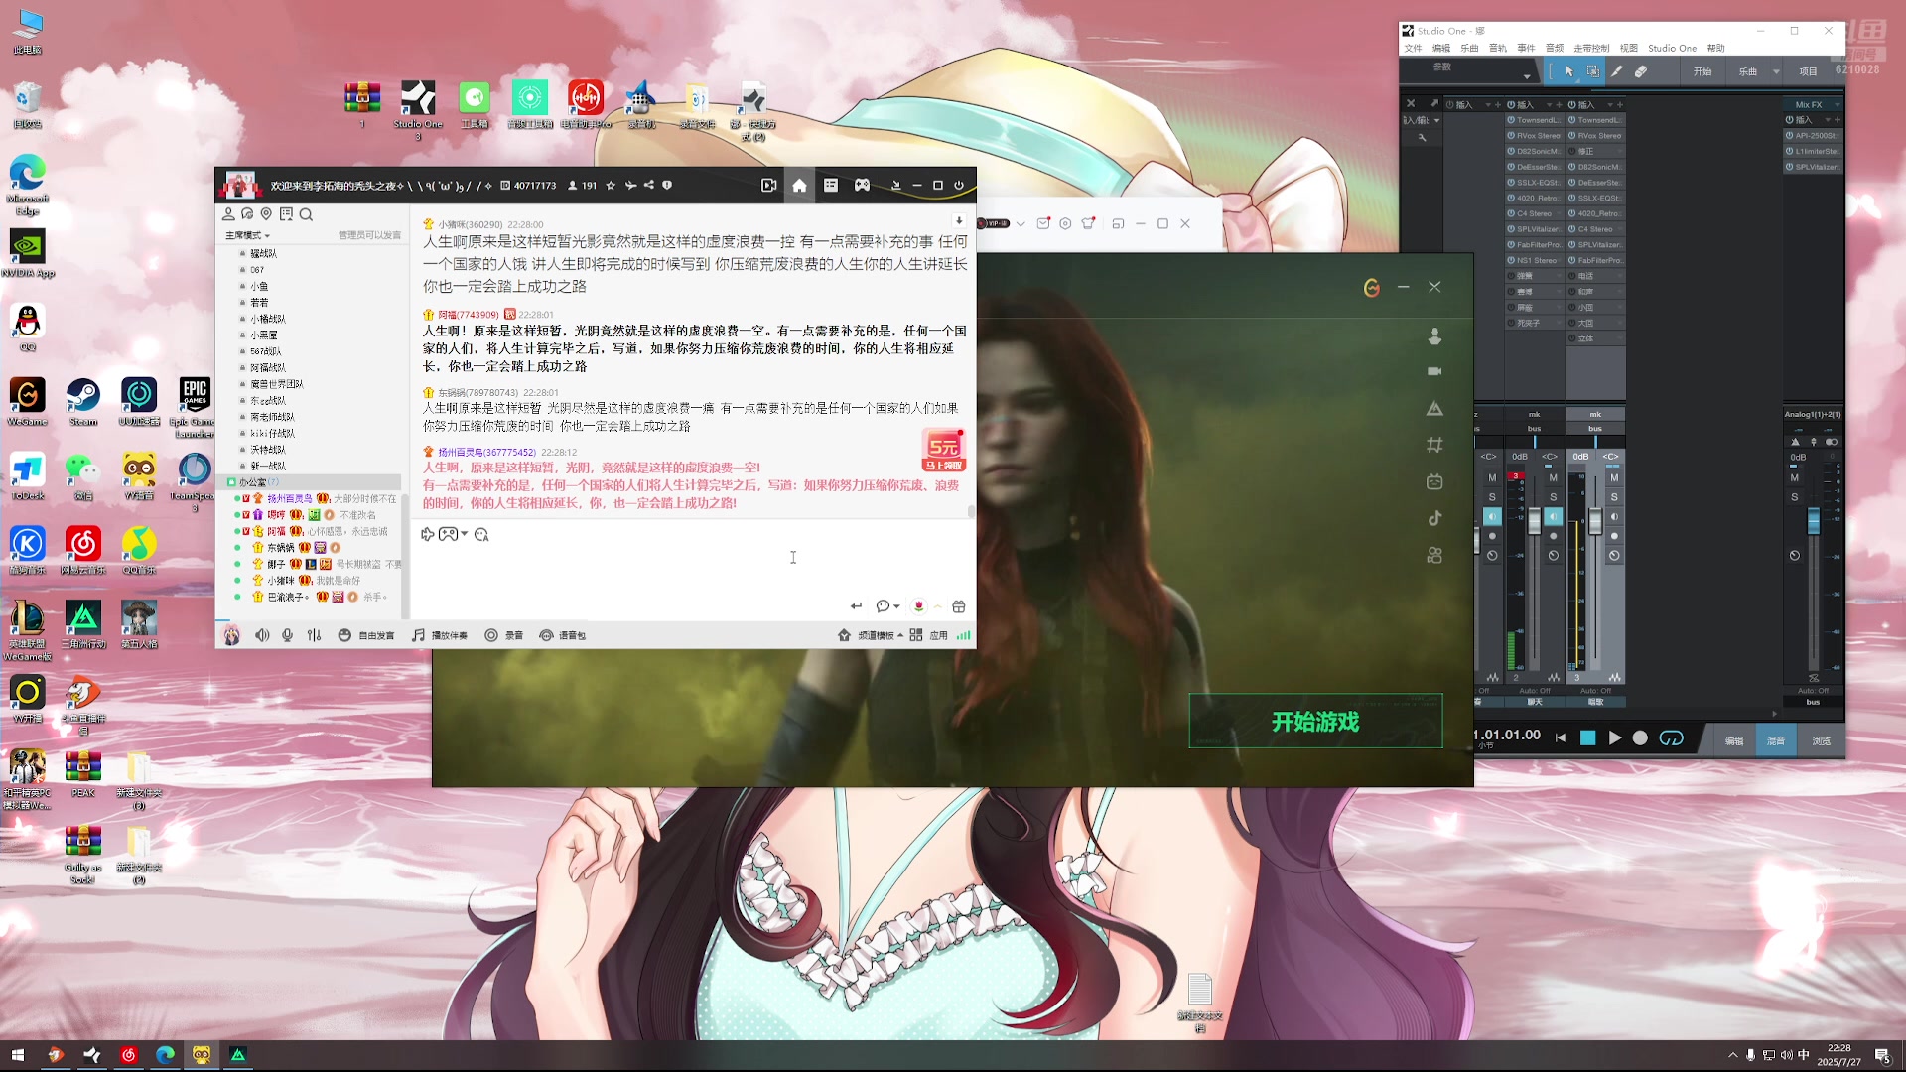The width and height of the screenshot is (1906, 1072).
Task: Open the audio mixer sliders icon in YY
Action: [314, 635]
